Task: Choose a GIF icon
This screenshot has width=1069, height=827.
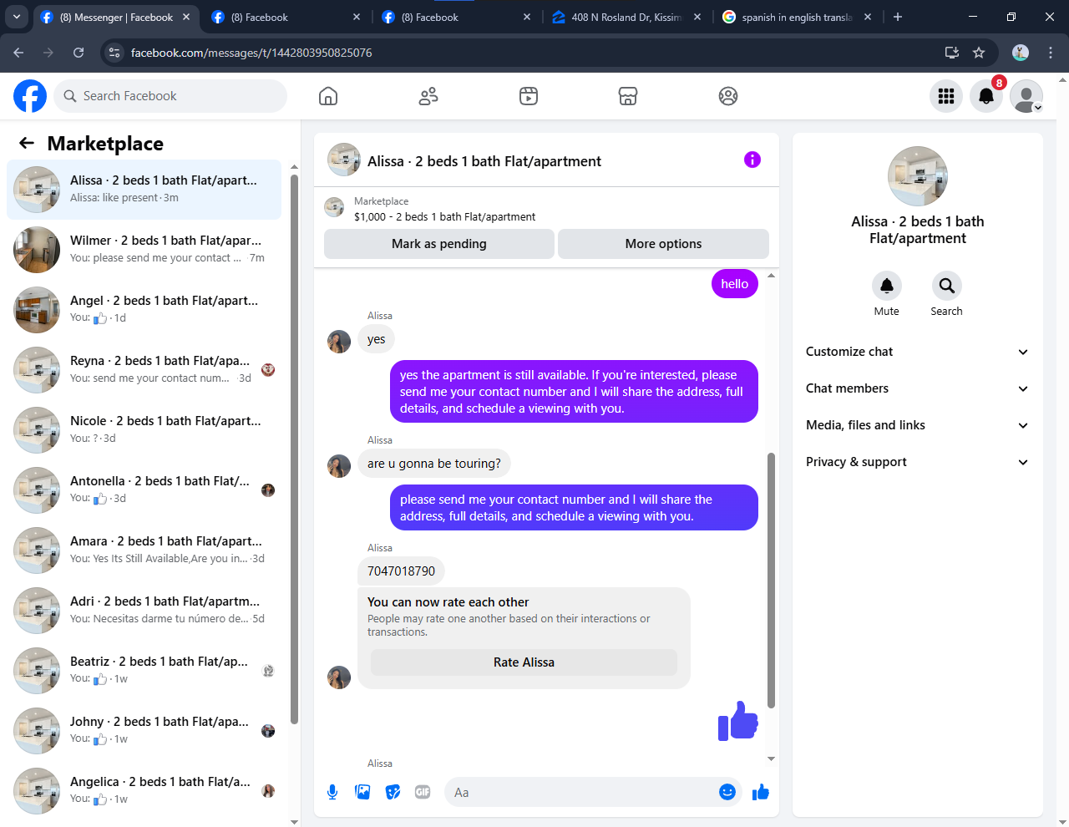Action: click(423, 792)
